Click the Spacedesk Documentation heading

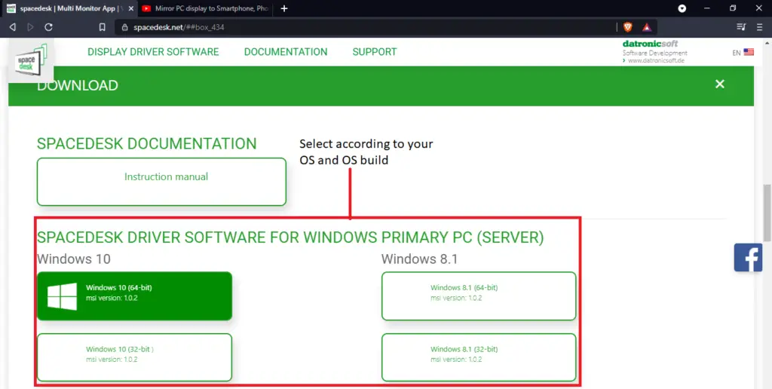pos(147,144)
